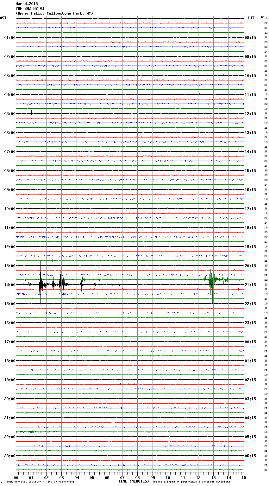Click the 10:15 UTC time label
The height and width of the screenshot is (486, 269).
[x=250, y=76]
